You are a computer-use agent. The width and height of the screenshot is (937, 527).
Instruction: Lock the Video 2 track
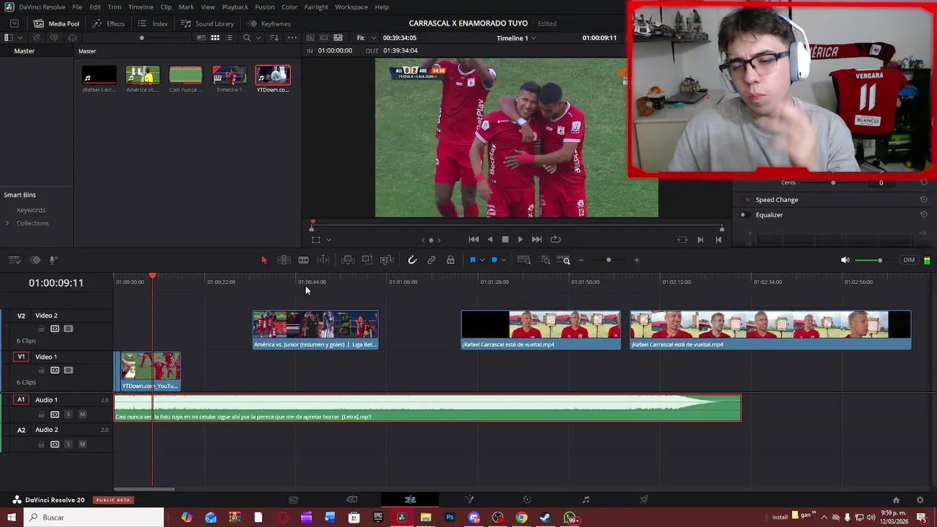(x=41, y=329)
